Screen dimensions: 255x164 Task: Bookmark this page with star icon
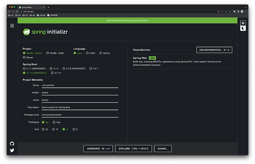(x=230, y=12)
